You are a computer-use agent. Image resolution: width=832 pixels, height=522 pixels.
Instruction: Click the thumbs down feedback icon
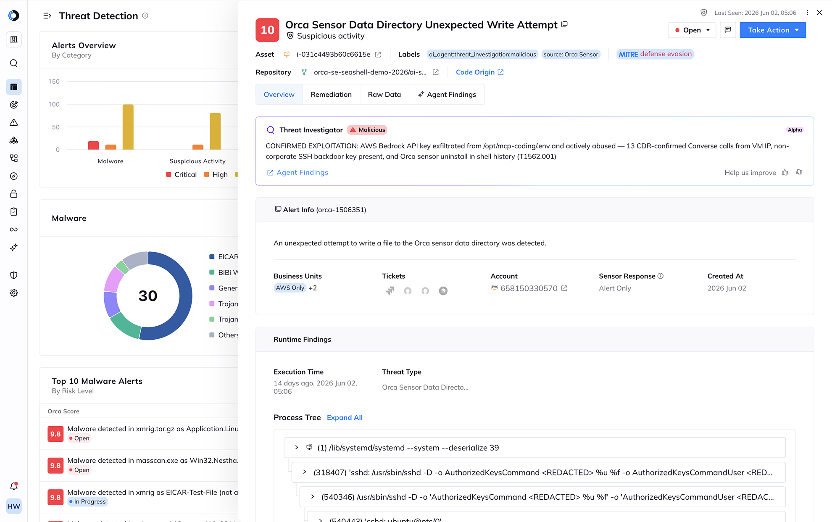click(799, 173)
